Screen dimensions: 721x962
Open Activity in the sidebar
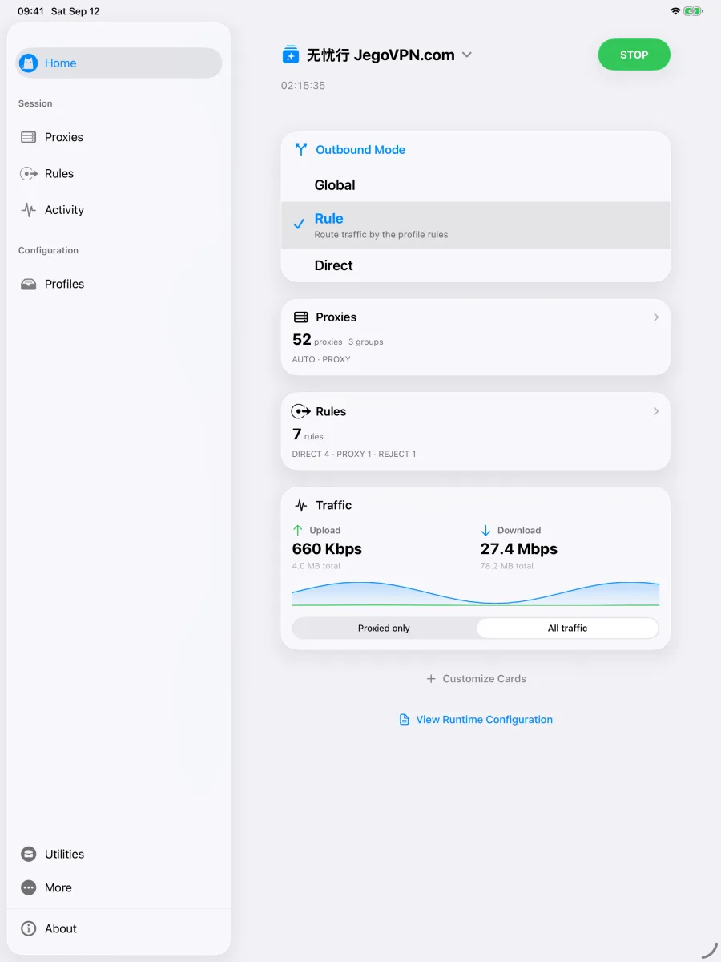point(119,210)
